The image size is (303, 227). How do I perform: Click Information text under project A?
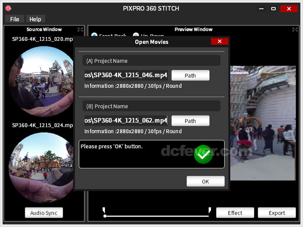pos(133,86)
